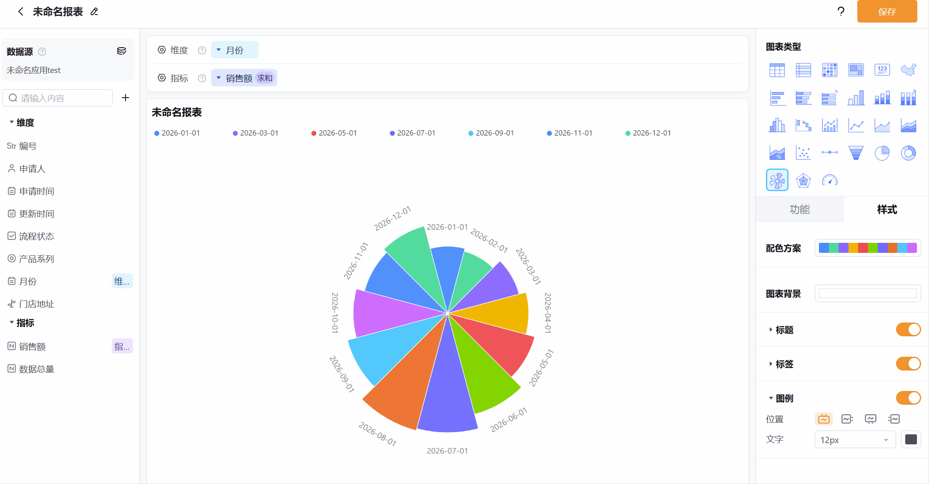The image size is (929, 484).
Task: Toggle the 2026-05-01 legend entry
Action: pos(334,133)
